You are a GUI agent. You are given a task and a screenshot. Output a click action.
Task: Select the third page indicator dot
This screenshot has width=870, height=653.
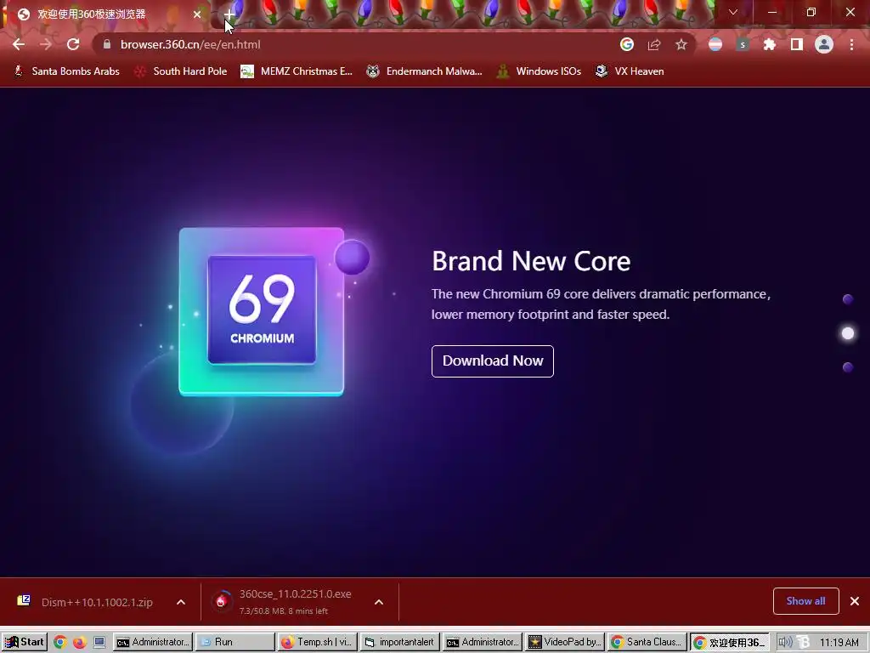point(848,367)
